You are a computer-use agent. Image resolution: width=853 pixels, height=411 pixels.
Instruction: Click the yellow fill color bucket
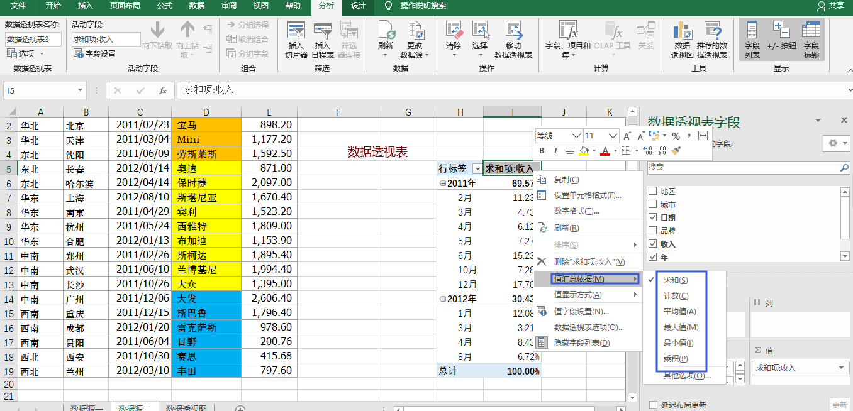[583, 151]
